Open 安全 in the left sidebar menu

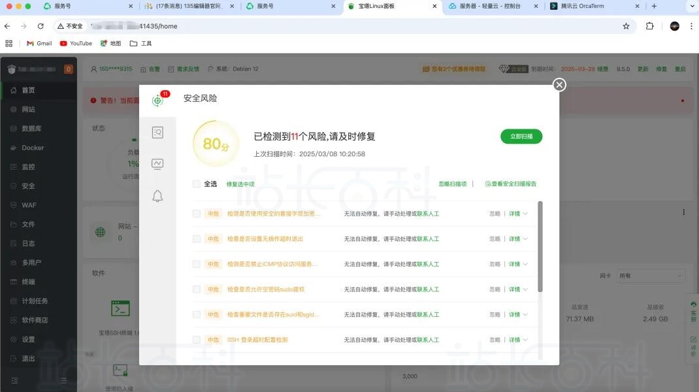[28, 186]
